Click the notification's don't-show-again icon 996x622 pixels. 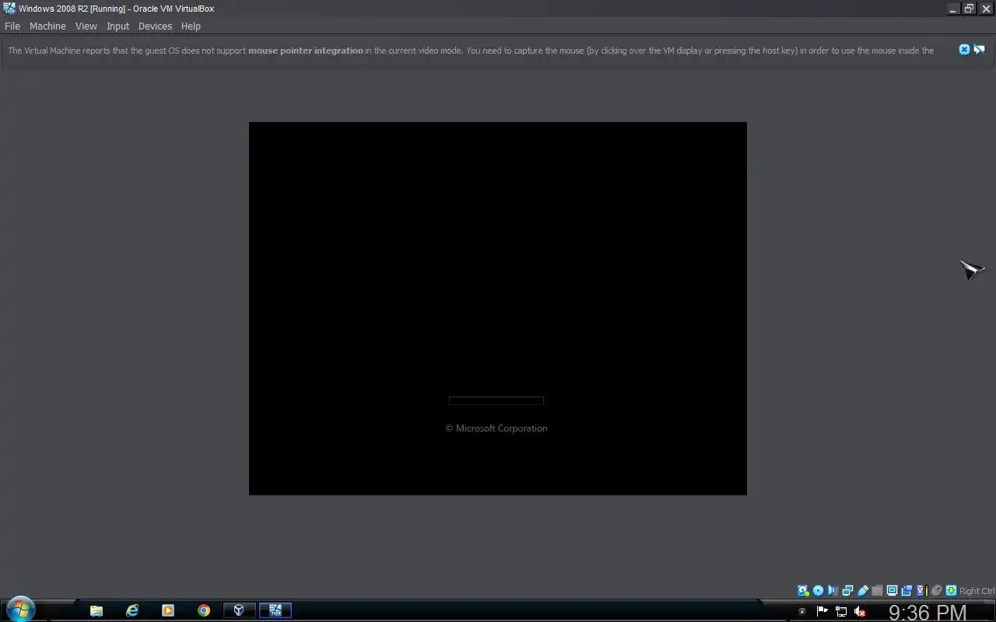coord(979,50)
